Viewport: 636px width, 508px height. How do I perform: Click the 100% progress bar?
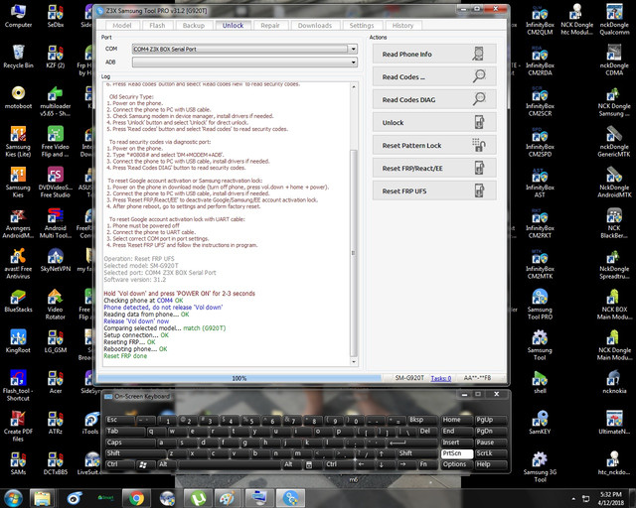(x=239, y=378)
